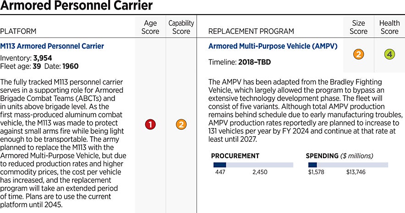Open the Armored Multi-Purpose Vehicle (AMPV) link
The image size is (405, 213).
(273, 46)
